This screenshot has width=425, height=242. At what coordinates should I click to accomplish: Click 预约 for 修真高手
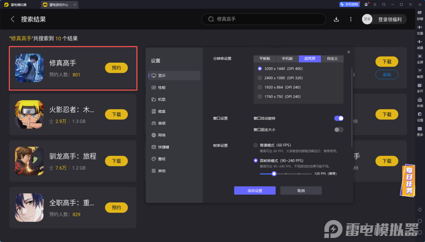click(116, 68)
